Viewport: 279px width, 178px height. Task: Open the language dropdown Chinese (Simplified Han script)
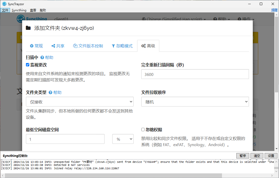tap(174, 19)
